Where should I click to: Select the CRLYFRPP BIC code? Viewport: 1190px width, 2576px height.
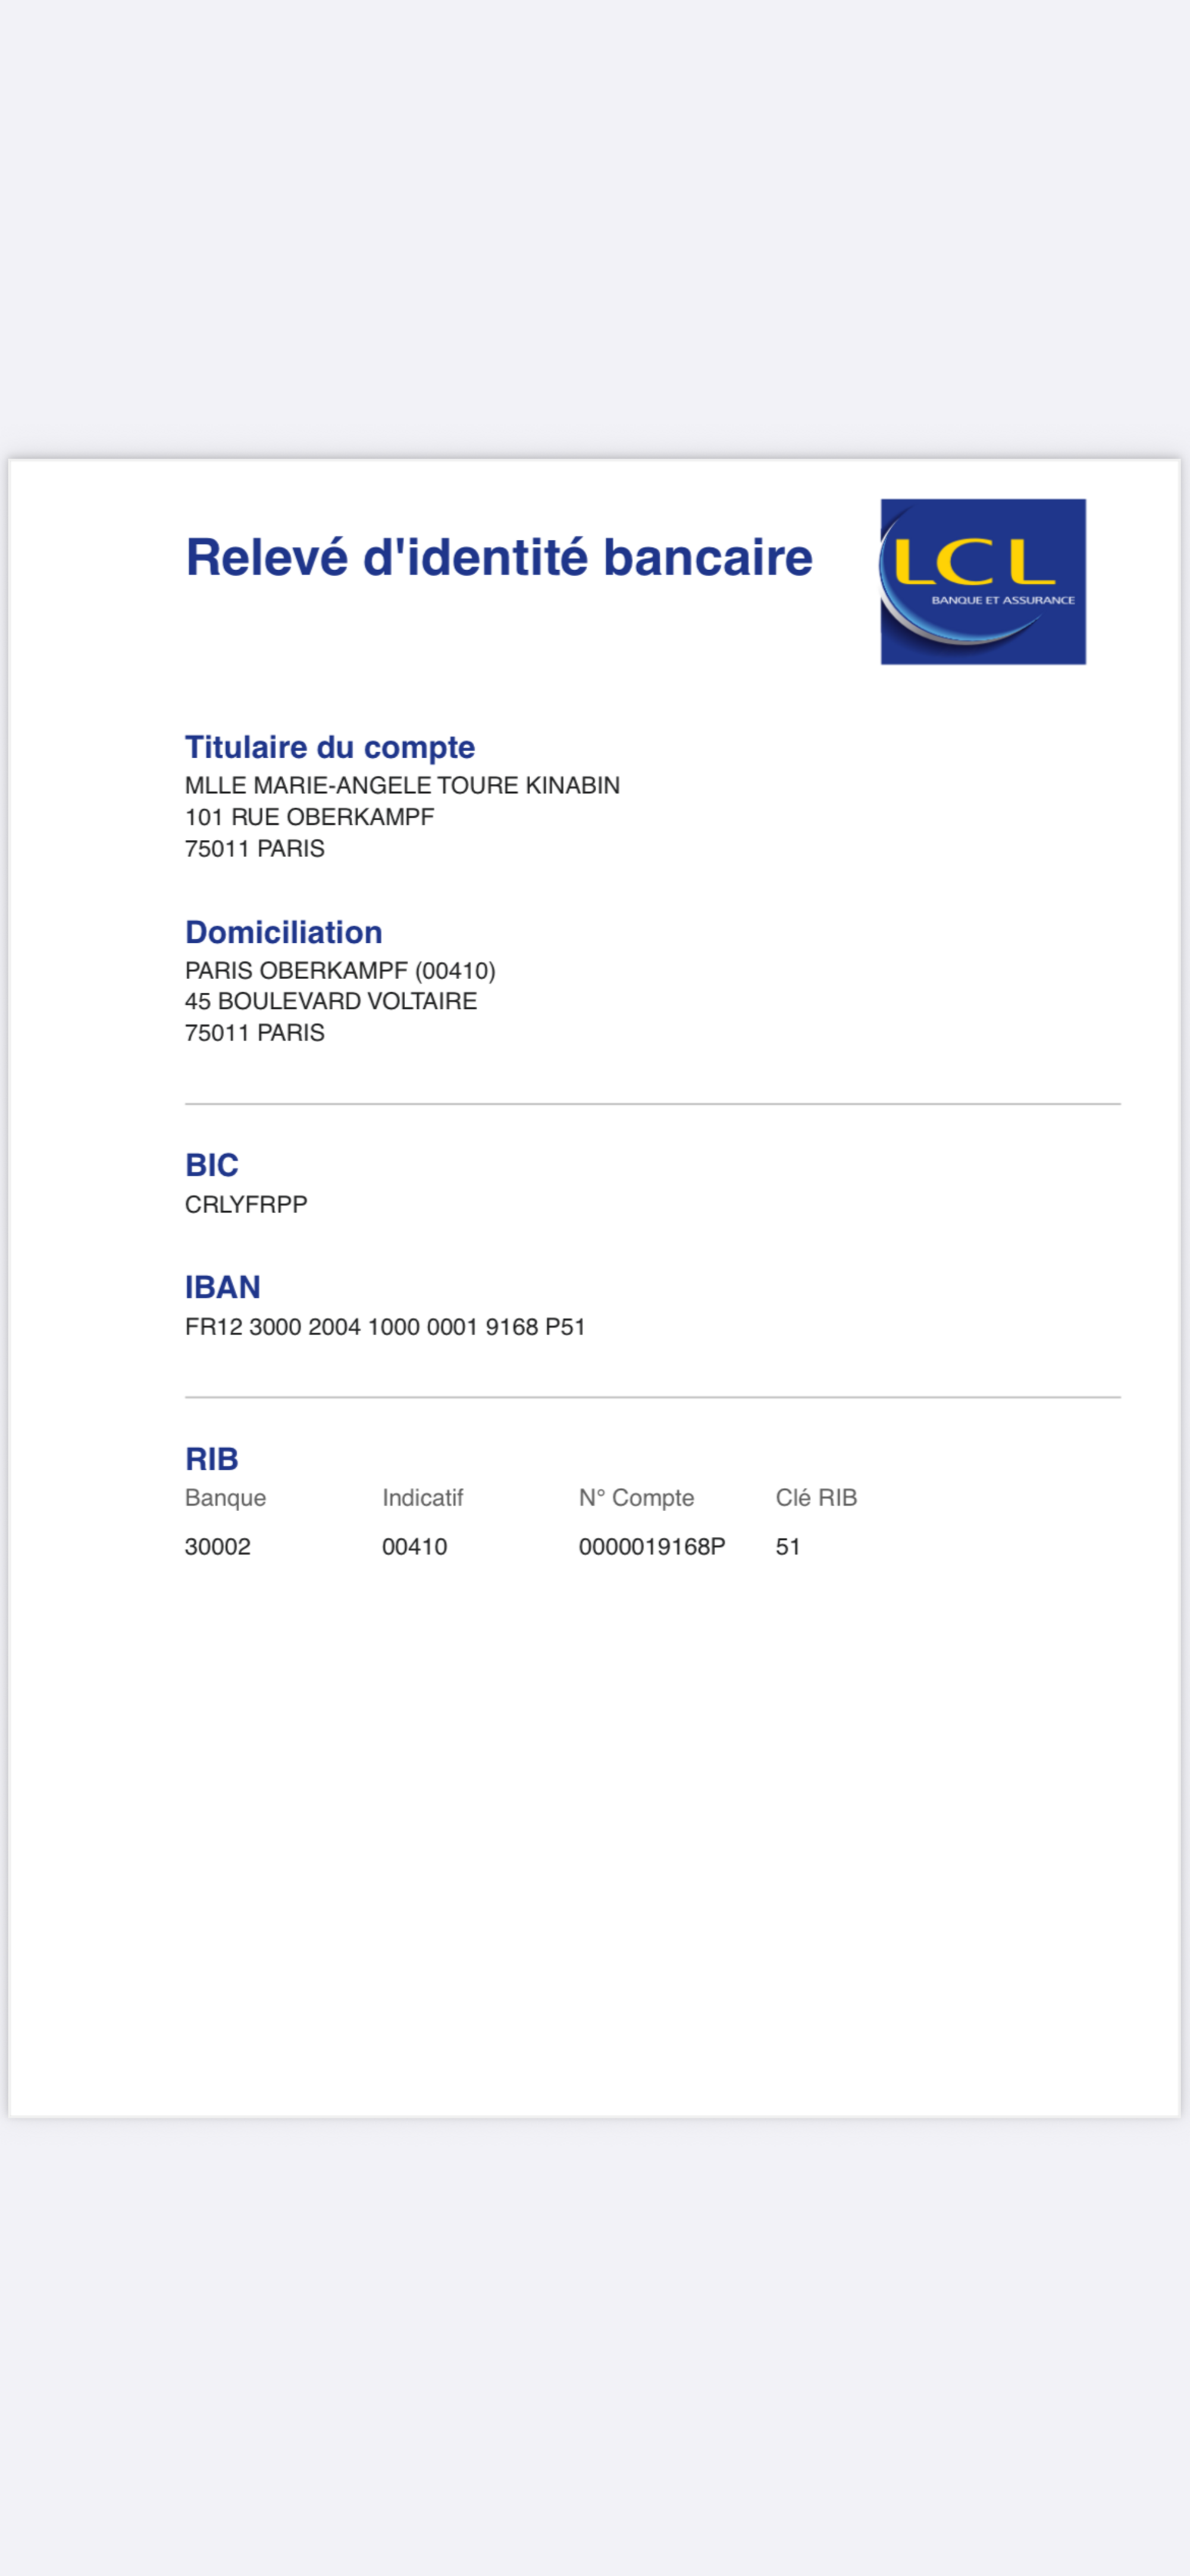(246, 1204)
